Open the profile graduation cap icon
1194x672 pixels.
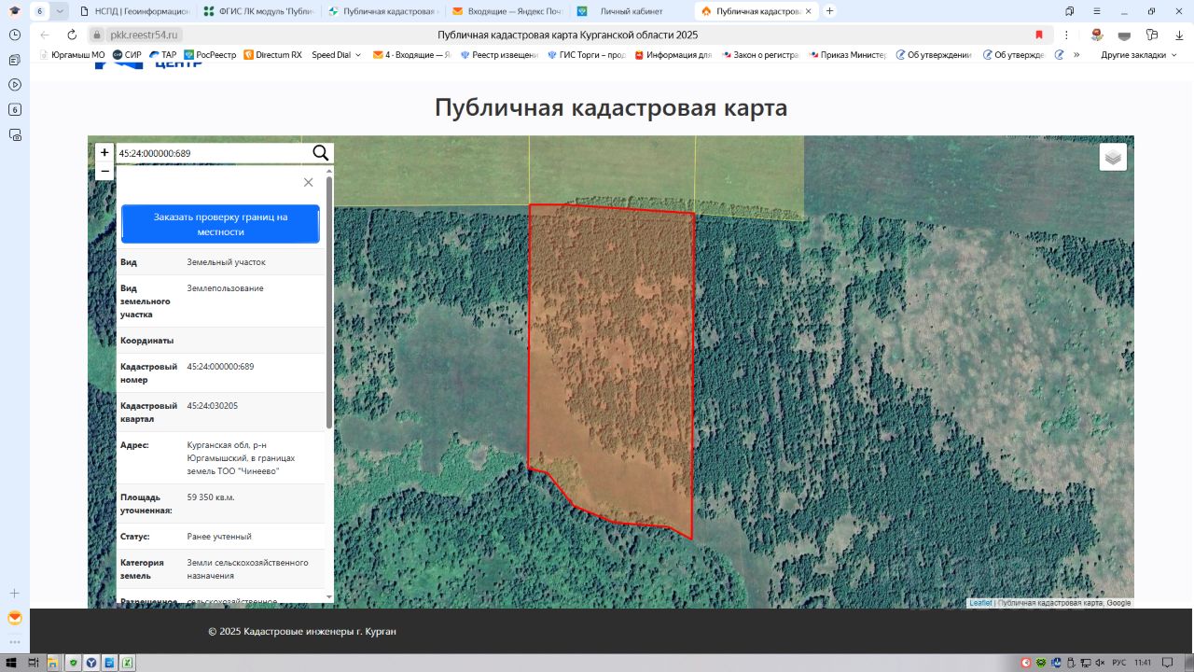15,10
